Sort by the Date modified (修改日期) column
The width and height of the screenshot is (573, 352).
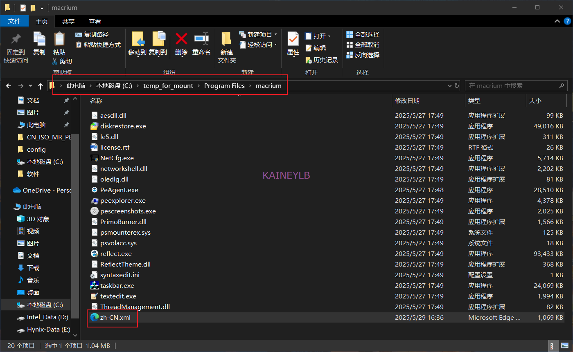point(407,101)
